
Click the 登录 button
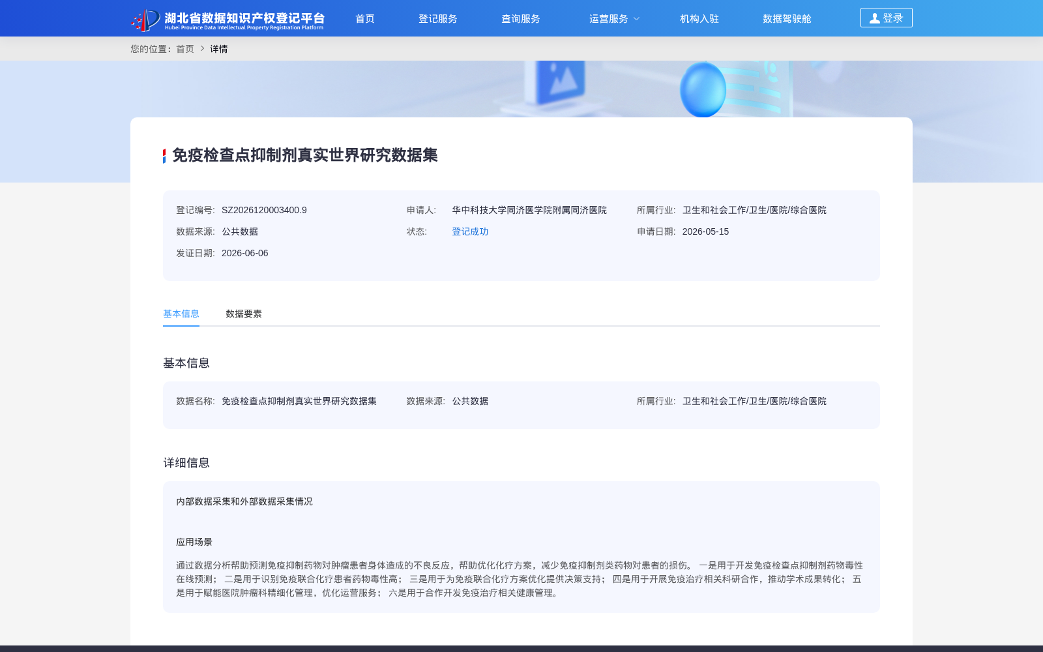[x=887, y=18]
